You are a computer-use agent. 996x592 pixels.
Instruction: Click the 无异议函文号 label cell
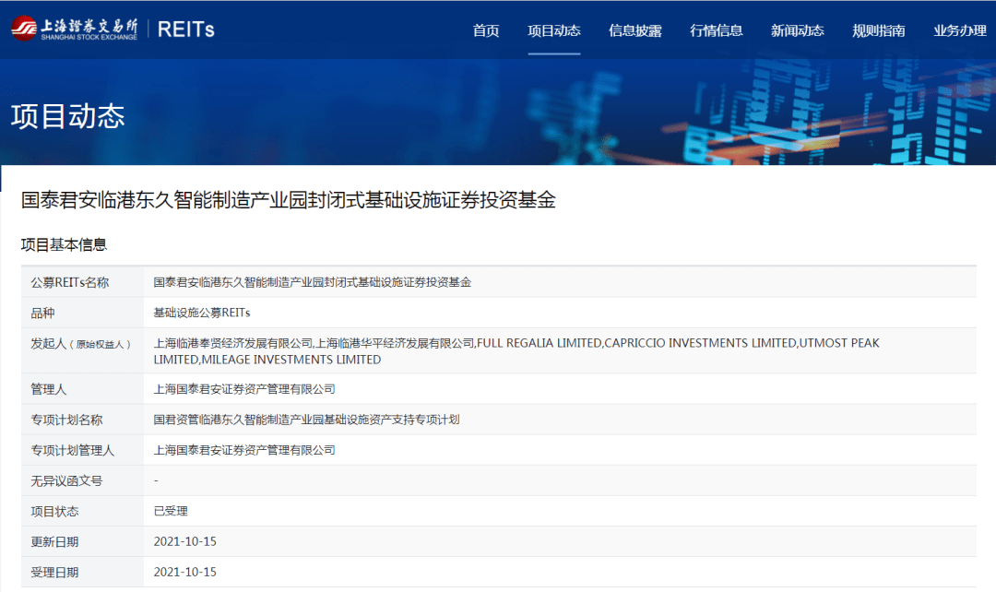[83, 480]
